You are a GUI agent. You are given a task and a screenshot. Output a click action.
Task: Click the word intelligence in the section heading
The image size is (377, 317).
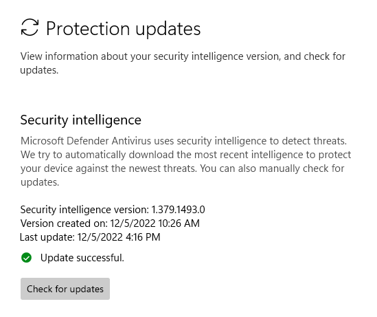(106, 120)
